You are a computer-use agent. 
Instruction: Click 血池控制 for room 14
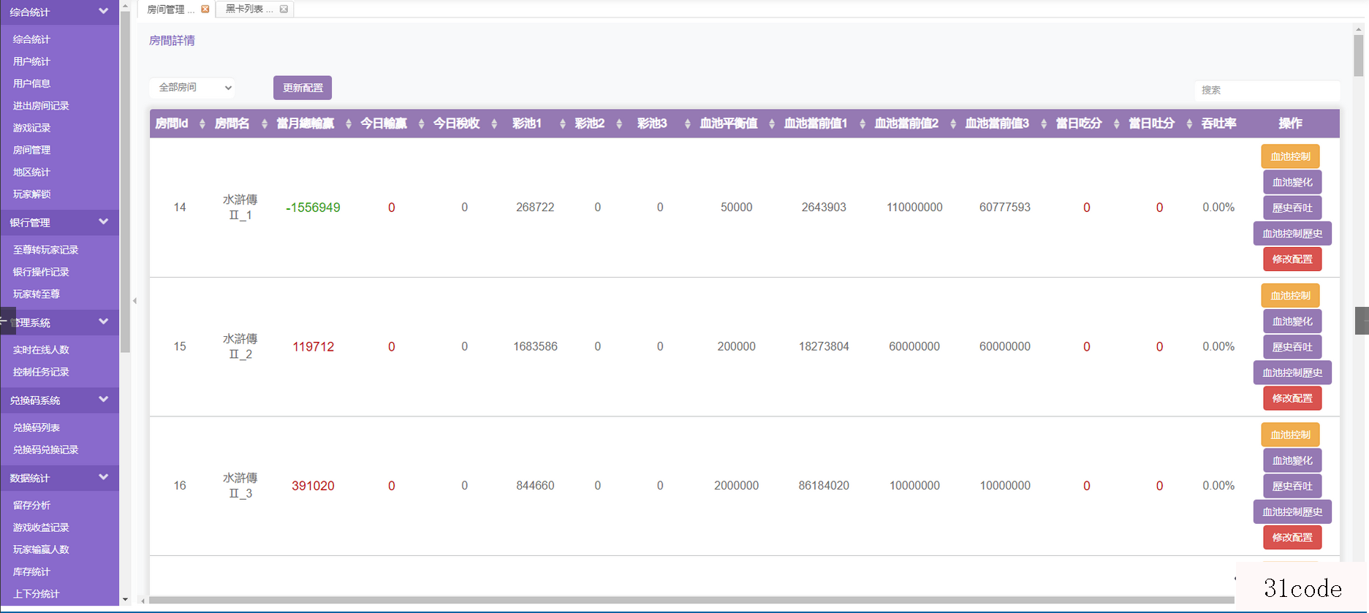click(x=1290, y=156)
